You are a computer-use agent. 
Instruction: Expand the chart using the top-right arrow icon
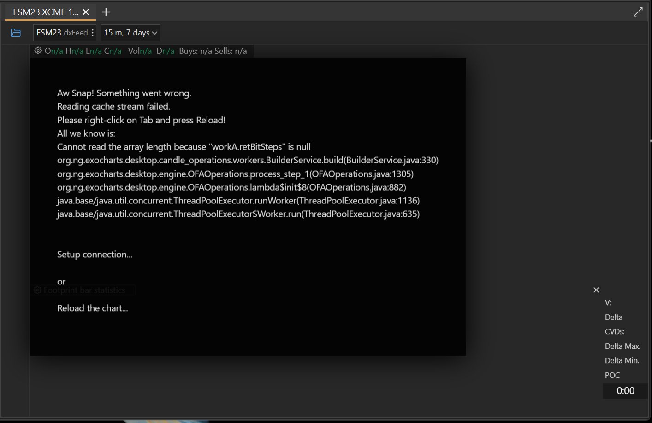pyautogui.click(x=638, y=12)
